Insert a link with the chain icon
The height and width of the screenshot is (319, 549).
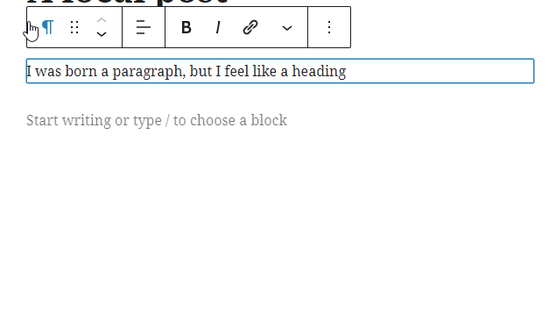pos(250,27)
